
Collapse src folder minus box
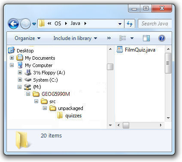pyautogui.click(x=36, y=101)
